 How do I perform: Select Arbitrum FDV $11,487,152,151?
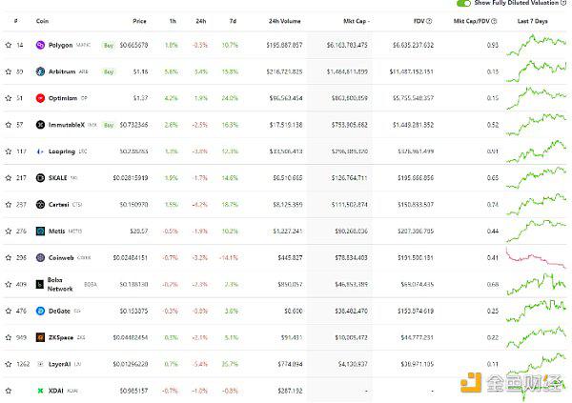pos(412,71)
